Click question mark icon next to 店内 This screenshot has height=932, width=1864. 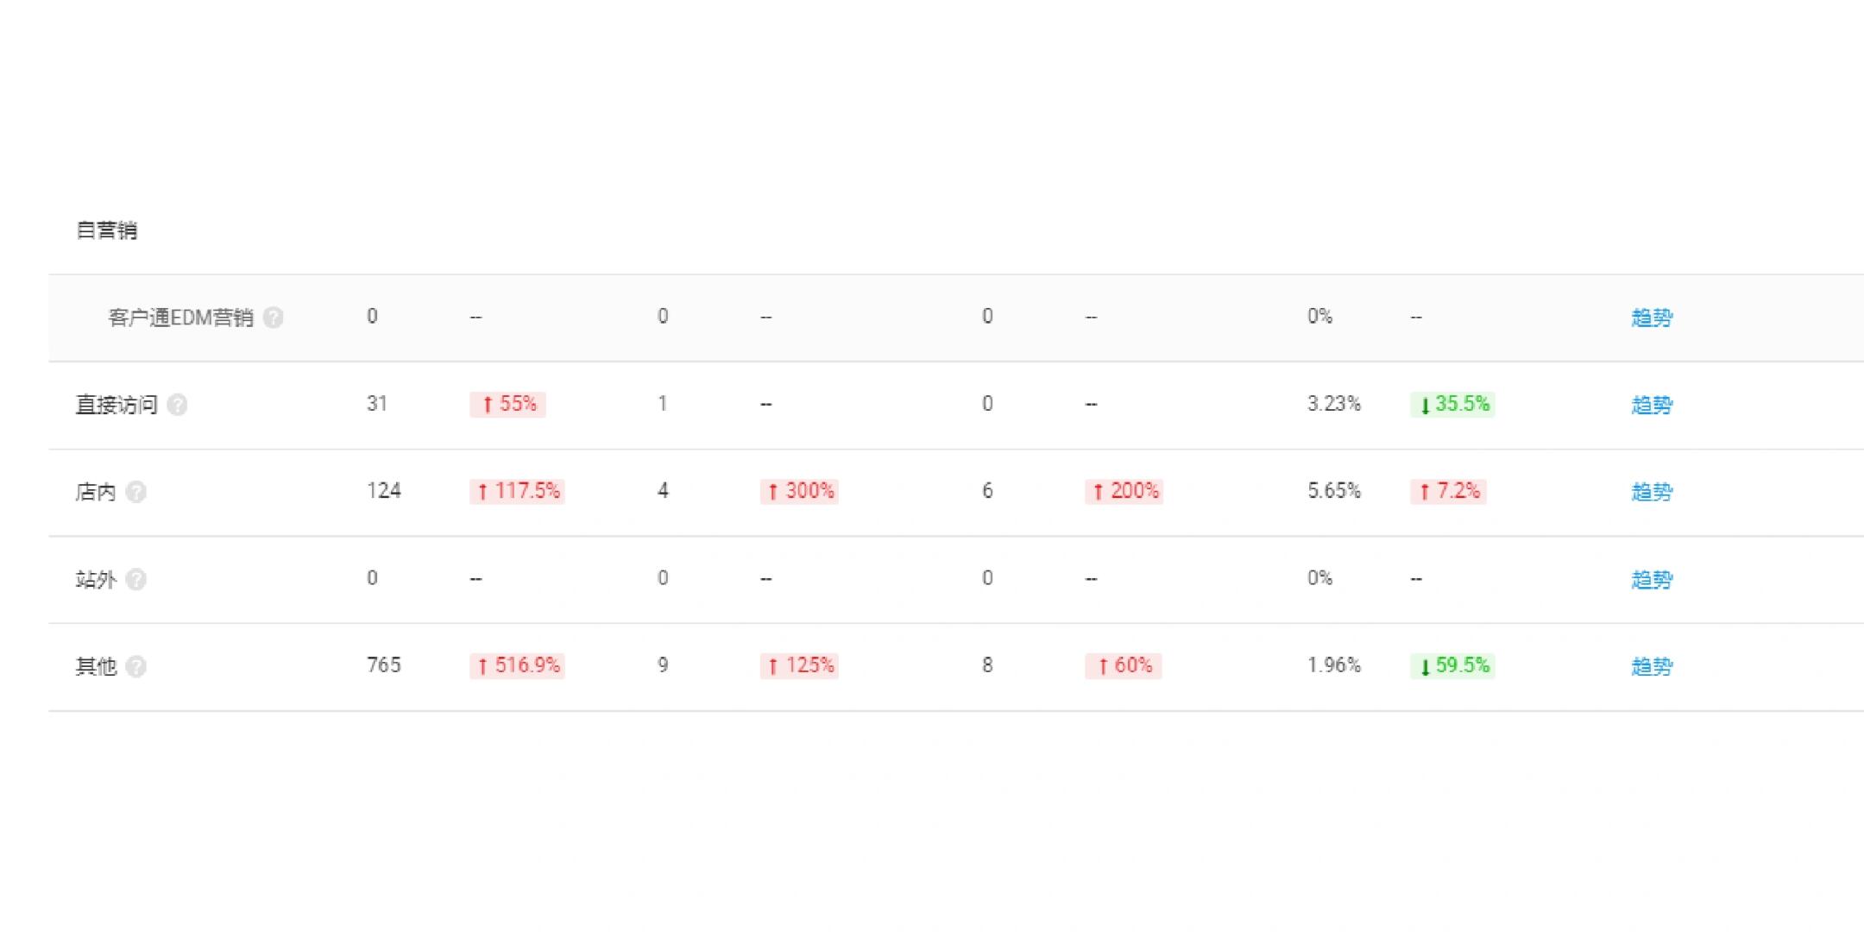[x=135, y=492]
